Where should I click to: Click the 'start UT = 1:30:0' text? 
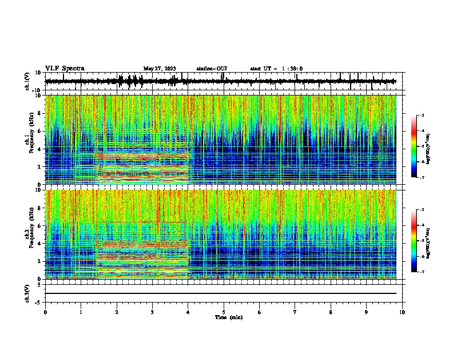[276, 69]
